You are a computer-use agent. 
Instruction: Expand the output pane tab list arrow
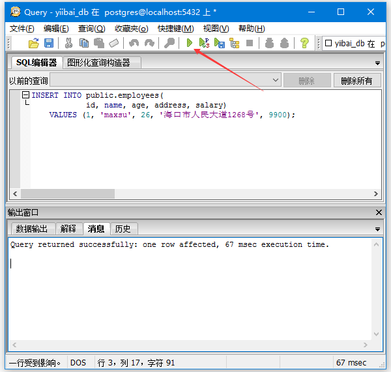pyautogui.click(x=377, y=229)
